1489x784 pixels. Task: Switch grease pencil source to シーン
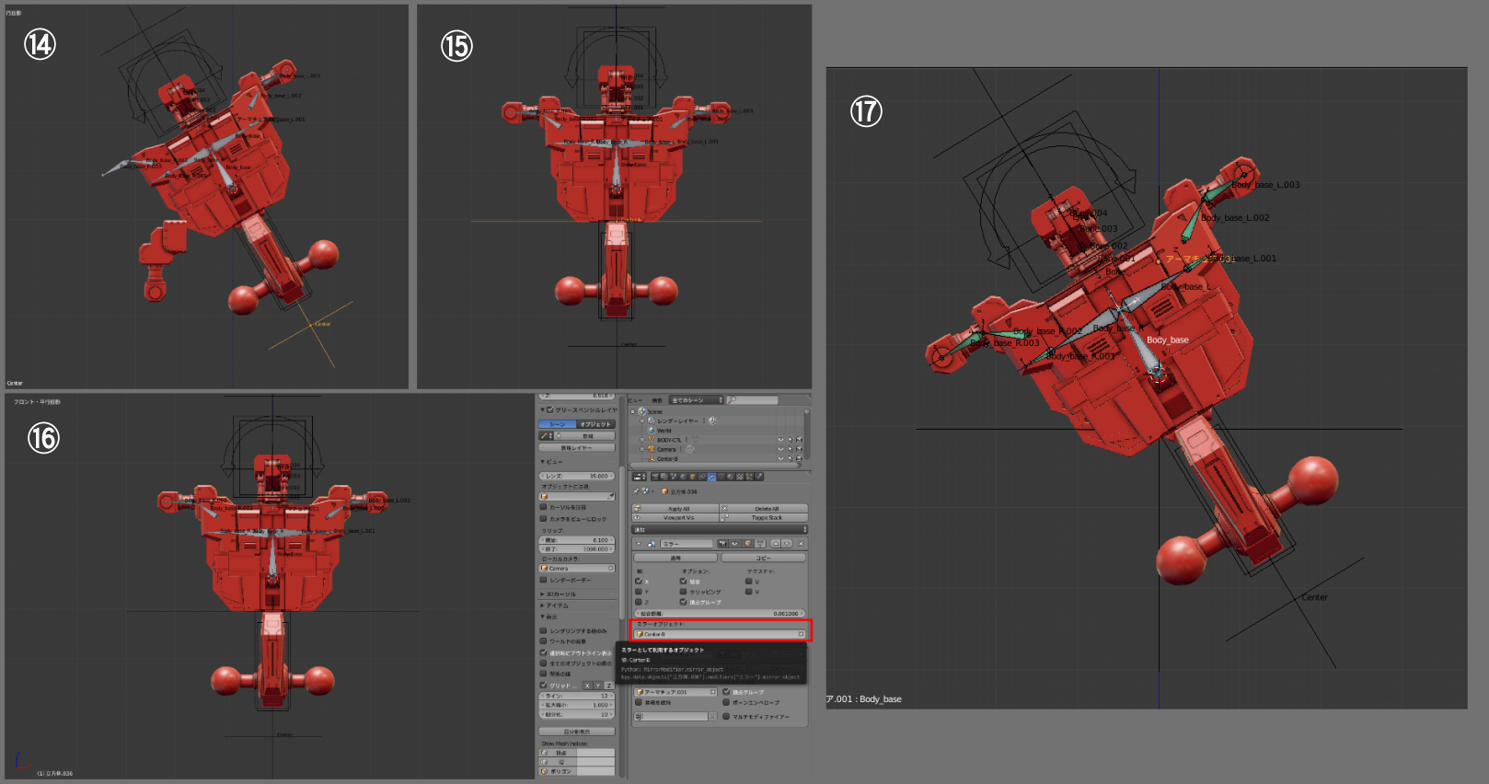coord(558,424)
